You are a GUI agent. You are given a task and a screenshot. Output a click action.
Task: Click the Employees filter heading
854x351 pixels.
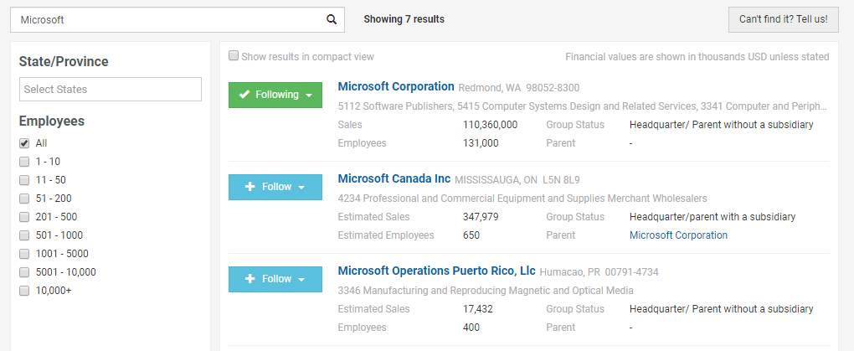52,121
